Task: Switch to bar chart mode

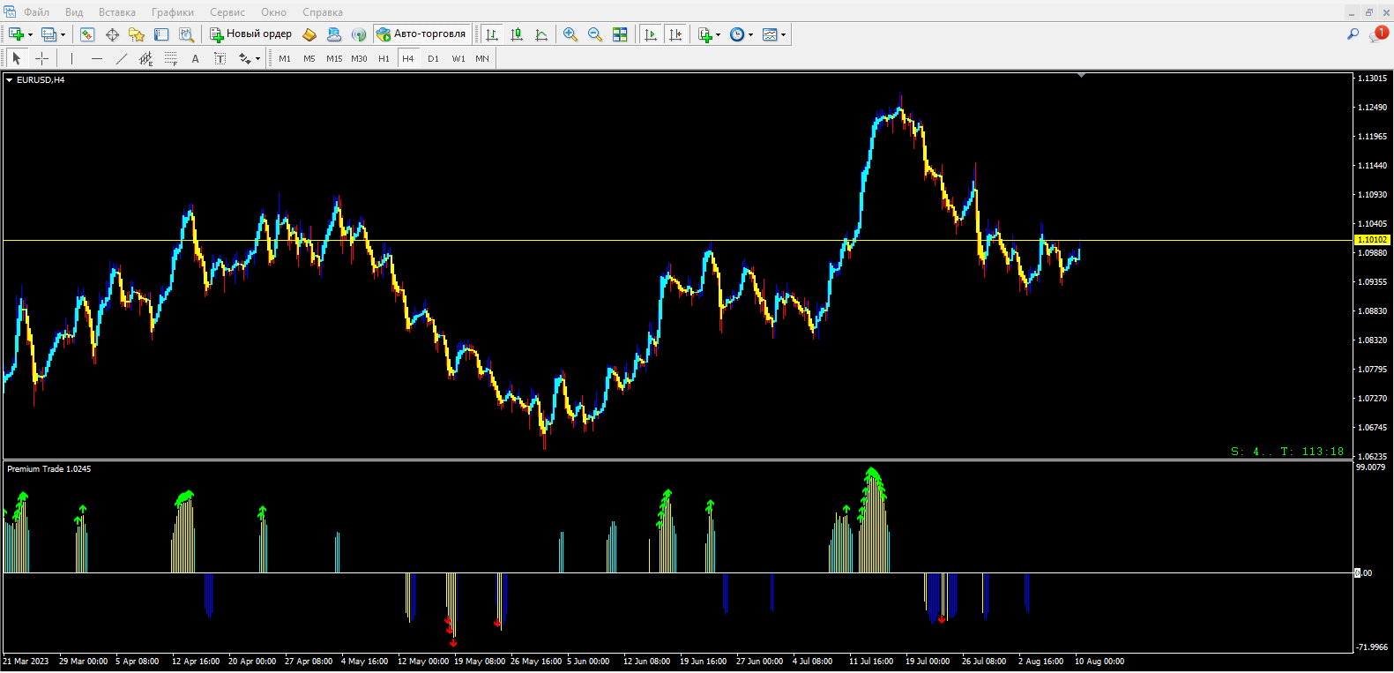Action: pyautogui.click(x=492, y=34)
